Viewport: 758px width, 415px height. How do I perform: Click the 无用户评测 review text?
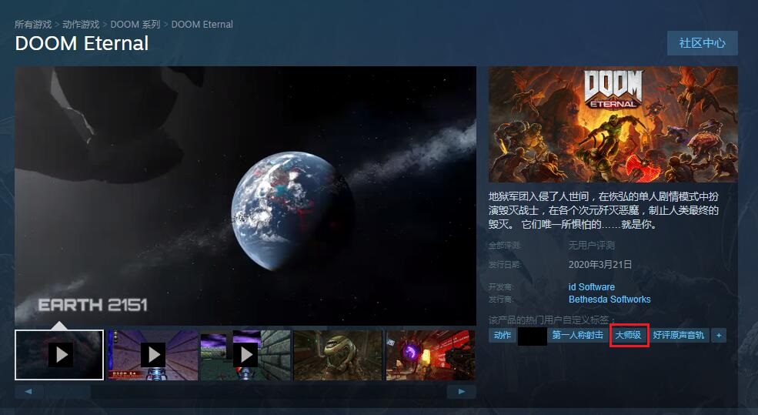click(591, 245)
